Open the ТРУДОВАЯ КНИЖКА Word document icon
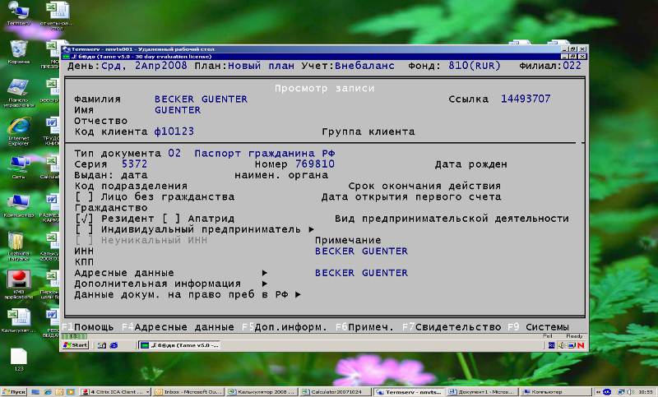658x397 pixels. tap(53, 132)
